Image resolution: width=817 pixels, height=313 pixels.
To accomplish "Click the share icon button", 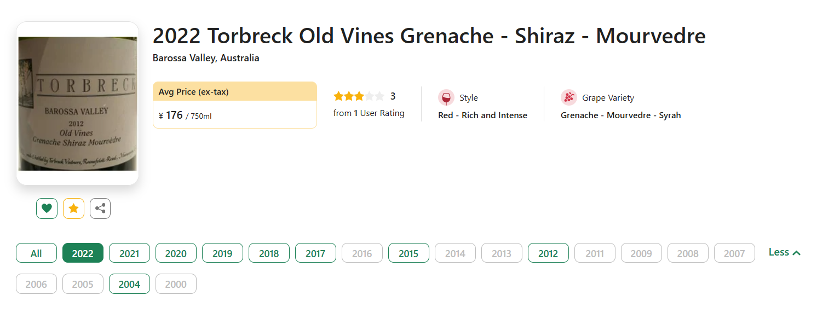I will coord(100,208).
